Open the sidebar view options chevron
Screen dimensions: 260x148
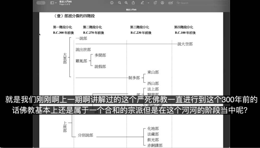(x=56, y=3)
